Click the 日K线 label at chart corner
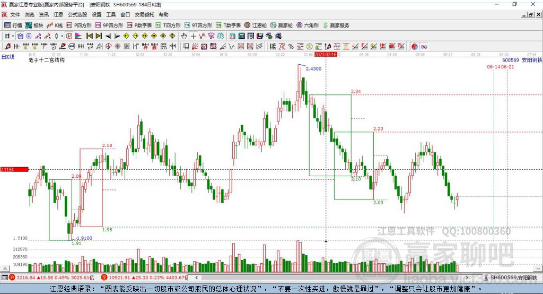Image resolution: width=543 pixels, height=294 pixels. (8, 57)
